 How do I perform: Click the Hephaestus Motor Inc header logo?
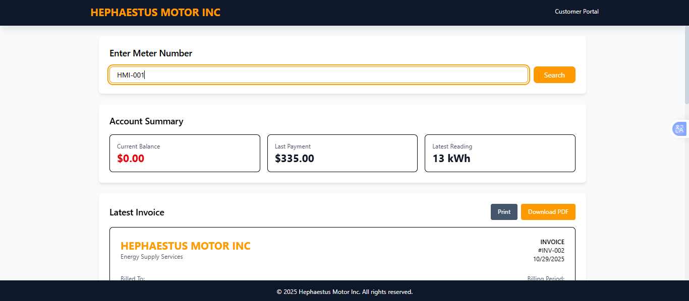tap(155, 13)
